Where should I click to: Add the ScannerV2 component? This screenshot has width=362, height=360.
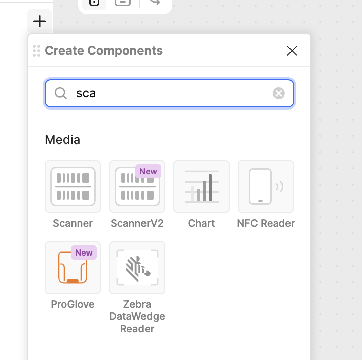point(137,187)
